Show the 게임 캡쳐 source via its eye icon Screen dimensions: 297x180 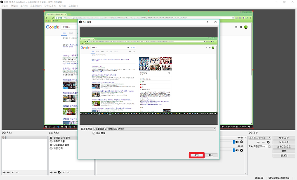click(x=51, y=148)
